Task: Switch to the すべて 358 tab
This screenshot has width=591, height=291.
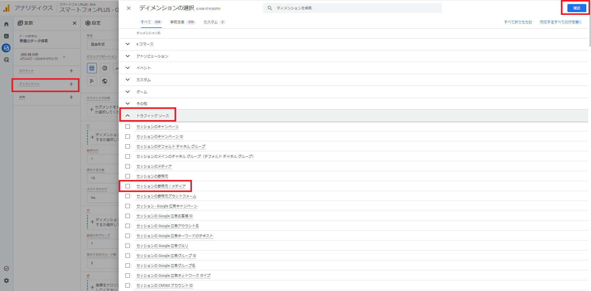Action: (151, 22)
